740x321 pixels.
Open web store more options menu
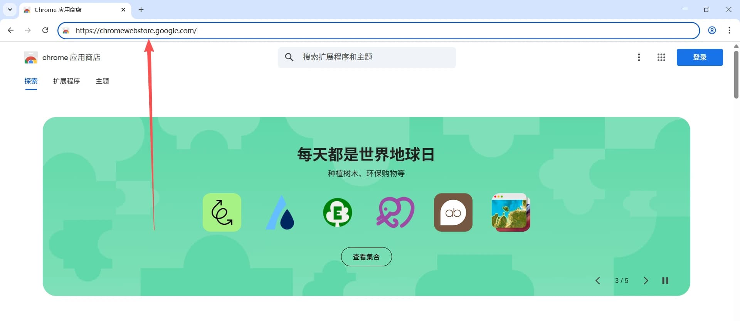coord(639,57)
